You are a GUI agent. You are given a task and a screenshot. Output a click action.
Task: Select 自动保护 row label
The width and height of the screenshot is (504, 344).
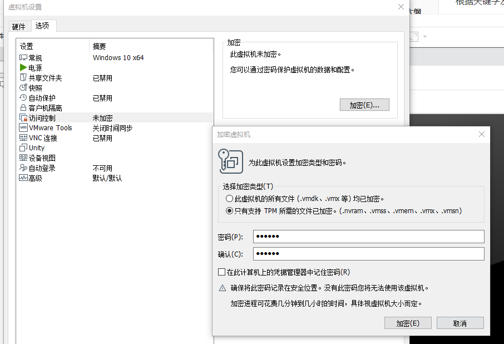pos(42,98)
